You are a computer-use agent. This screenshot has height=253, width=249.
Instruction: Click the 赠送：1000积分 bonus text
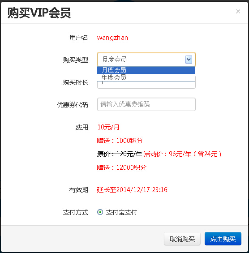[x=120, y=141]
